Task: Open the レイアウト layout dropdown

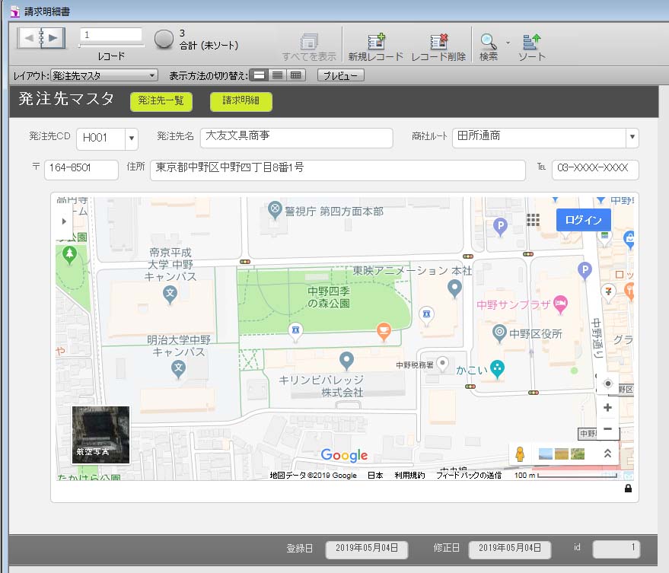Action: [x=104, y=75]
